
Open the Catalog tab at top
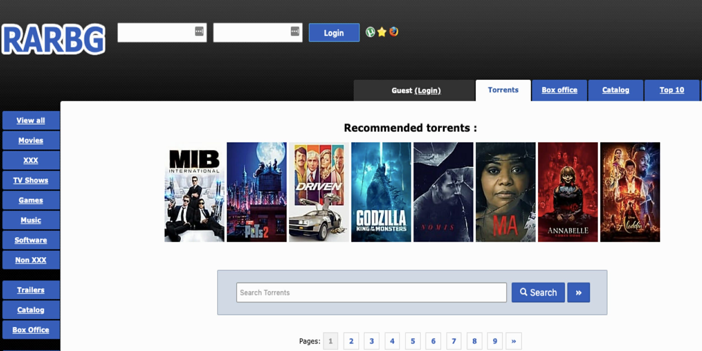[616, 90]
